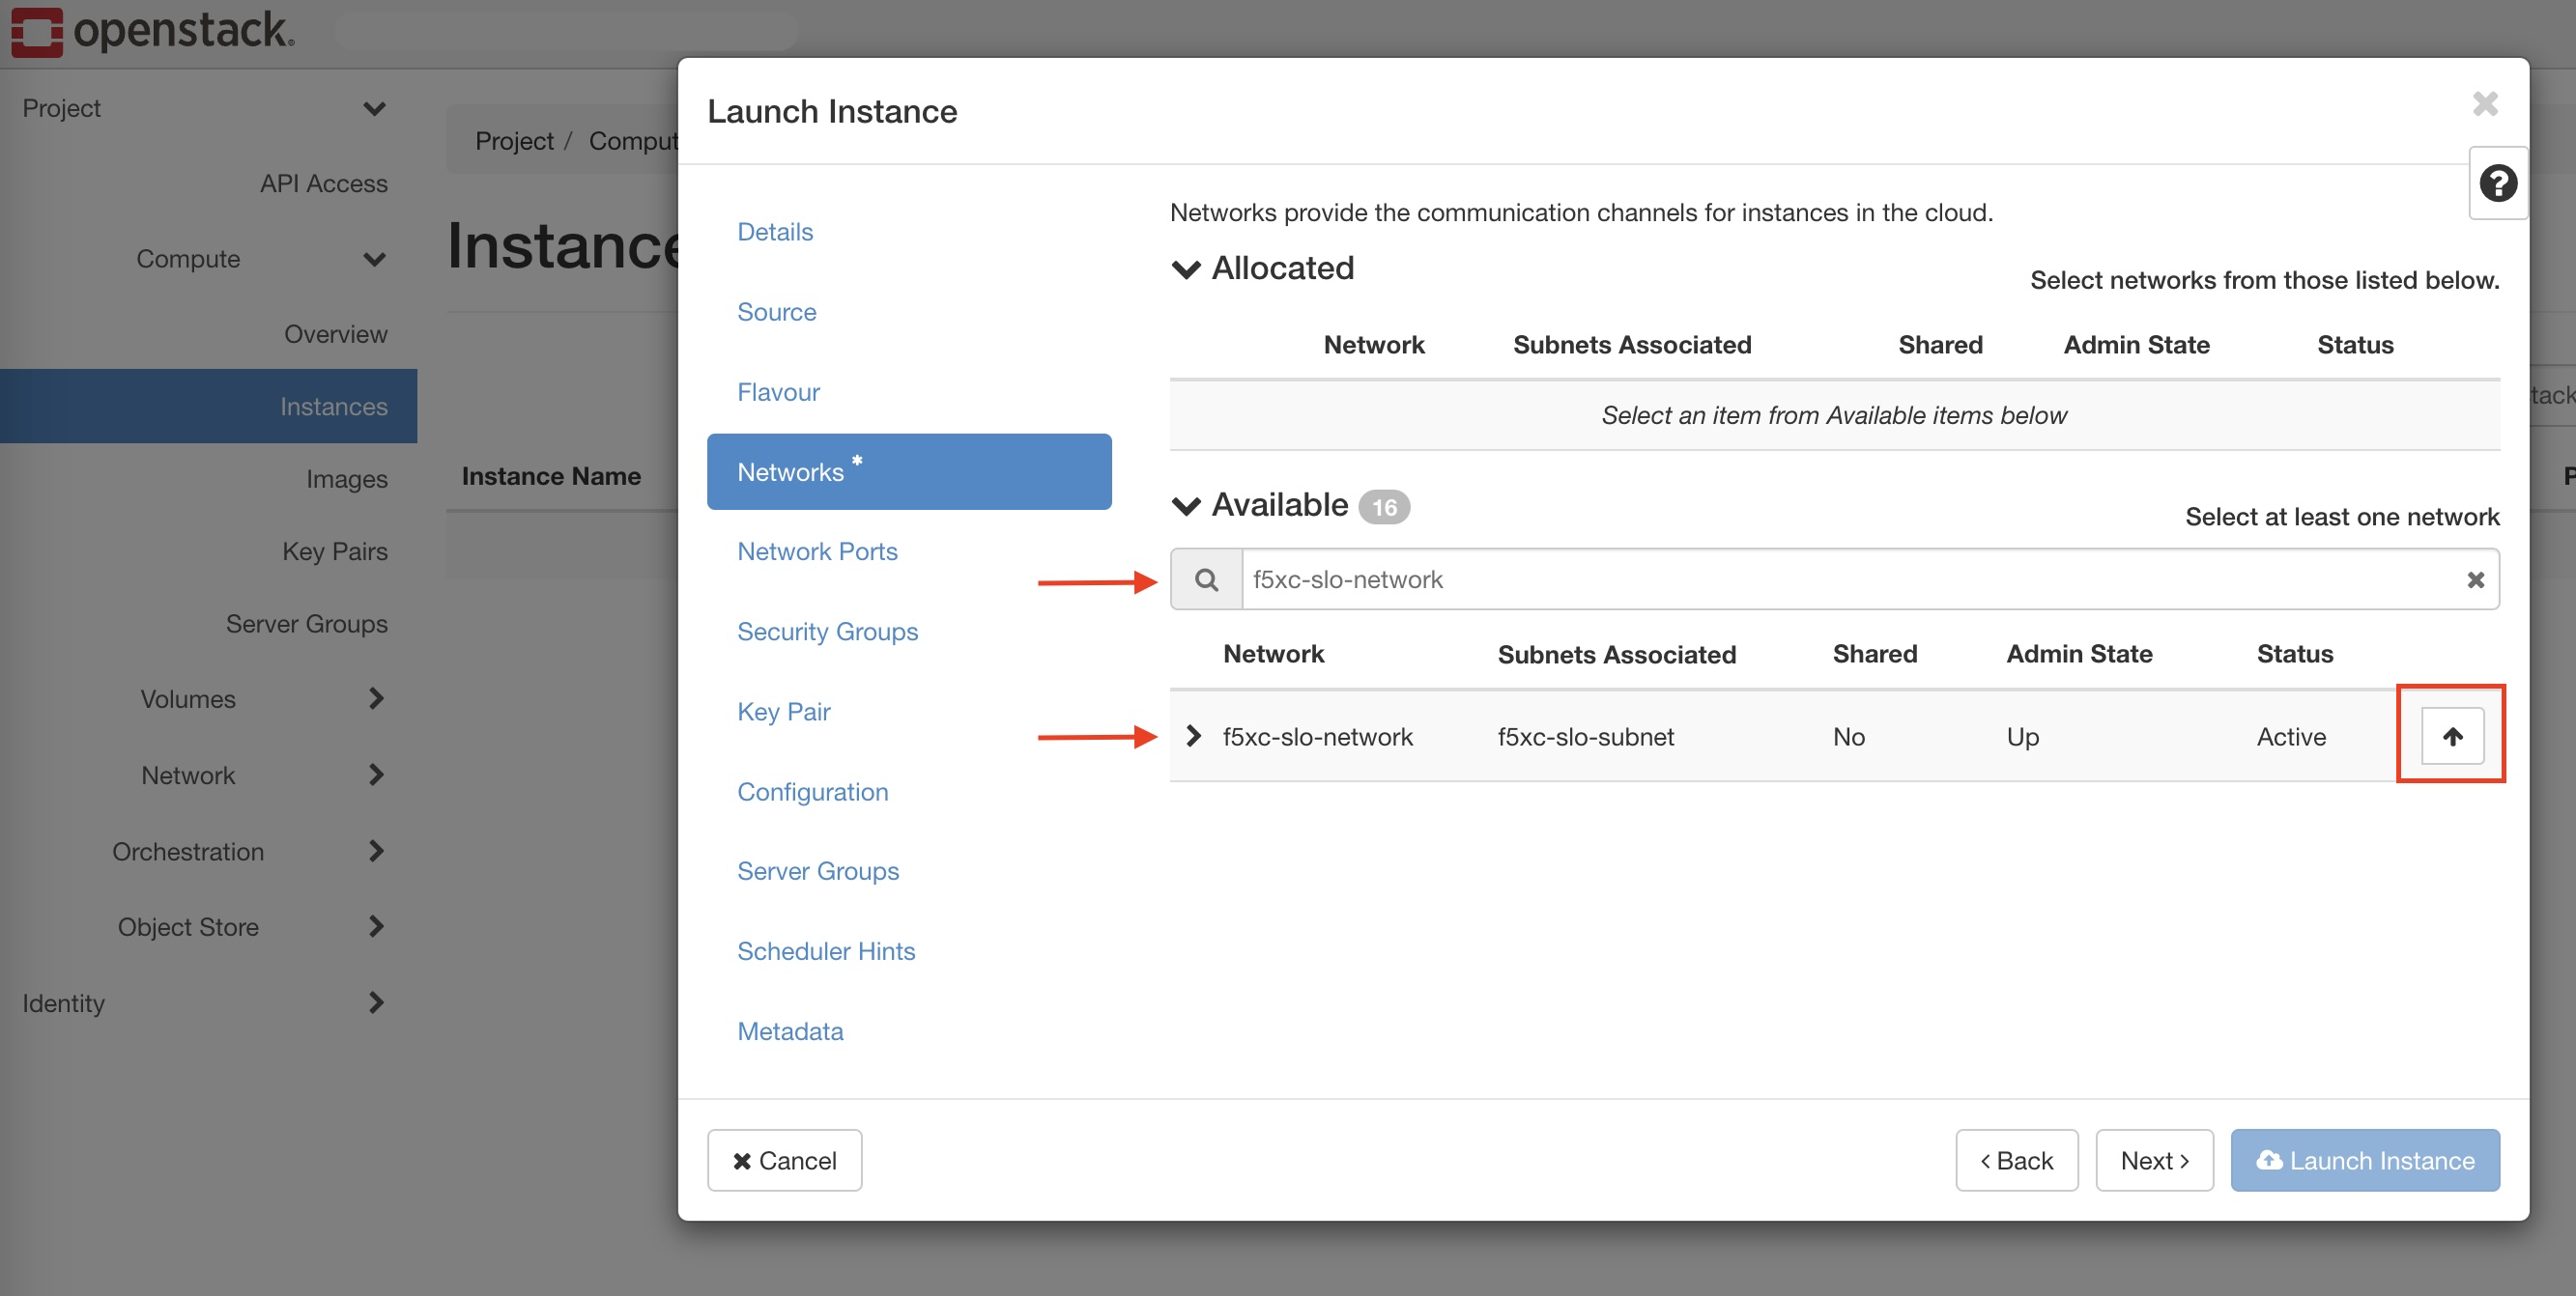Clear the network search field using the X
Viewport: 2576px width, 1296px height.
coord(2476,578)
